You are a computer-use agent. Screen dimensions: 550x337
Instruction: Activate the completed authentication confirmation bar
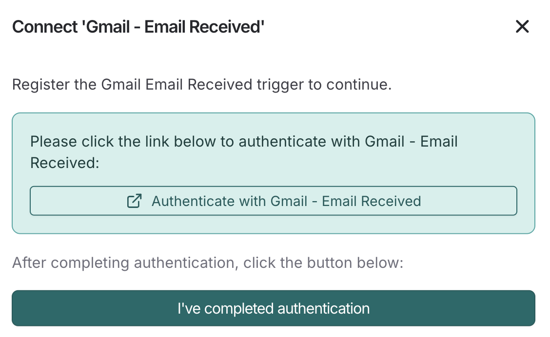[x=274, y=308]
